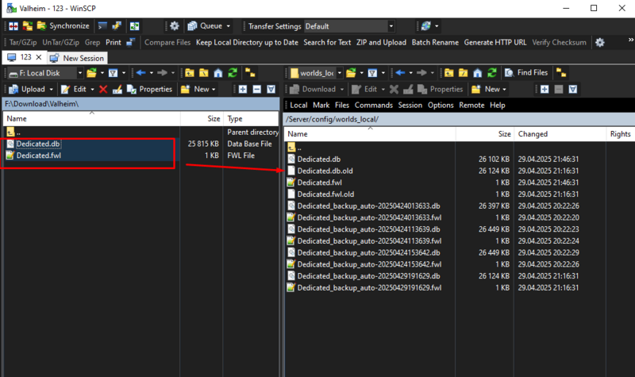This screenshot has width=635, height=377.
Task: Refresh the local panel file list
Action: click(x=233, y=73)
